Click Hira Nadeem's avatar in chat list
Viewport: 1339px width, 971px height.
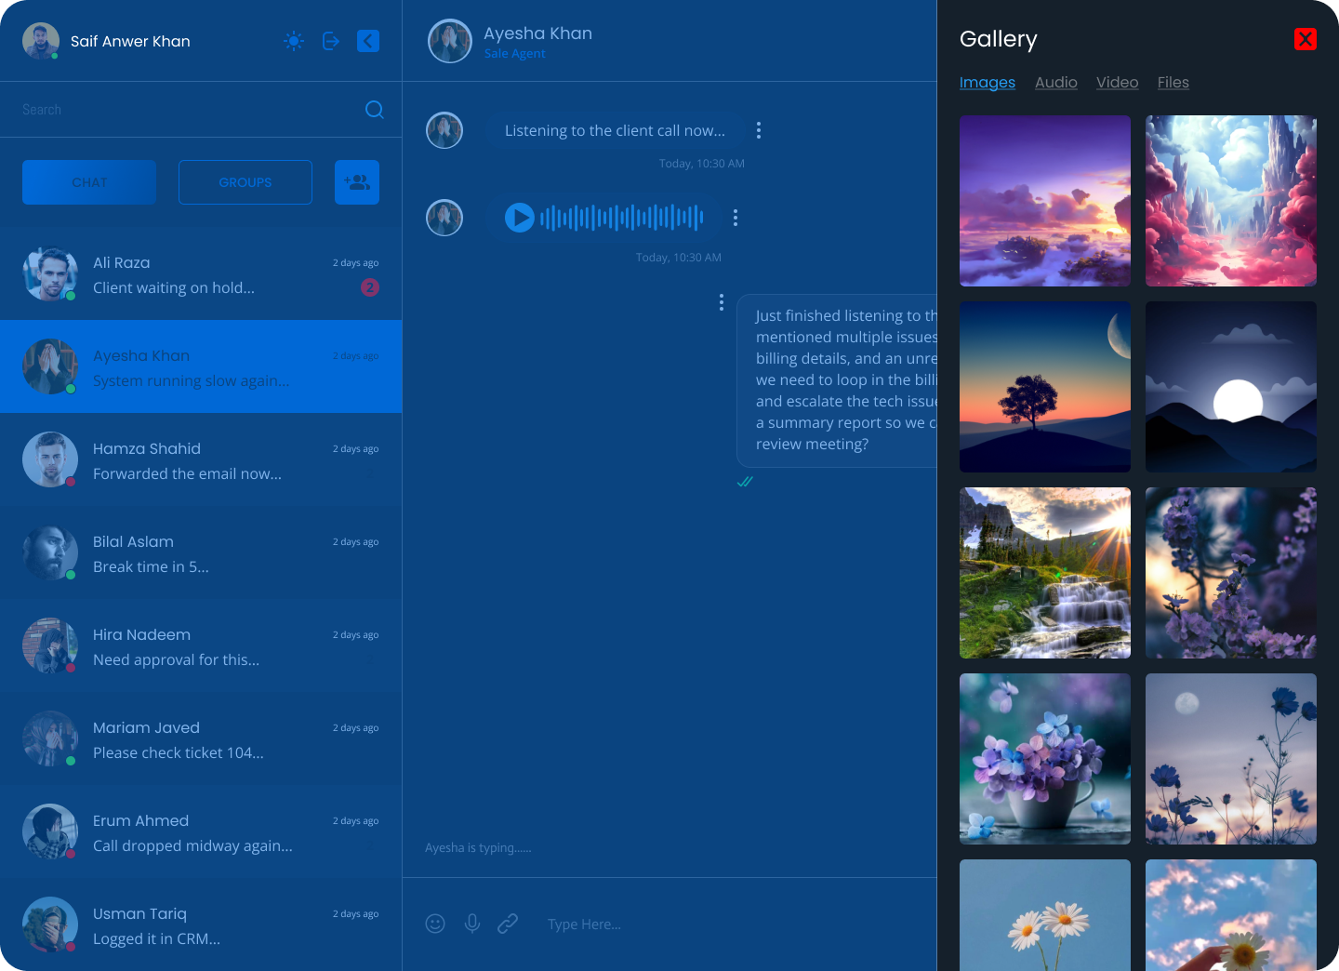(50, 645)
